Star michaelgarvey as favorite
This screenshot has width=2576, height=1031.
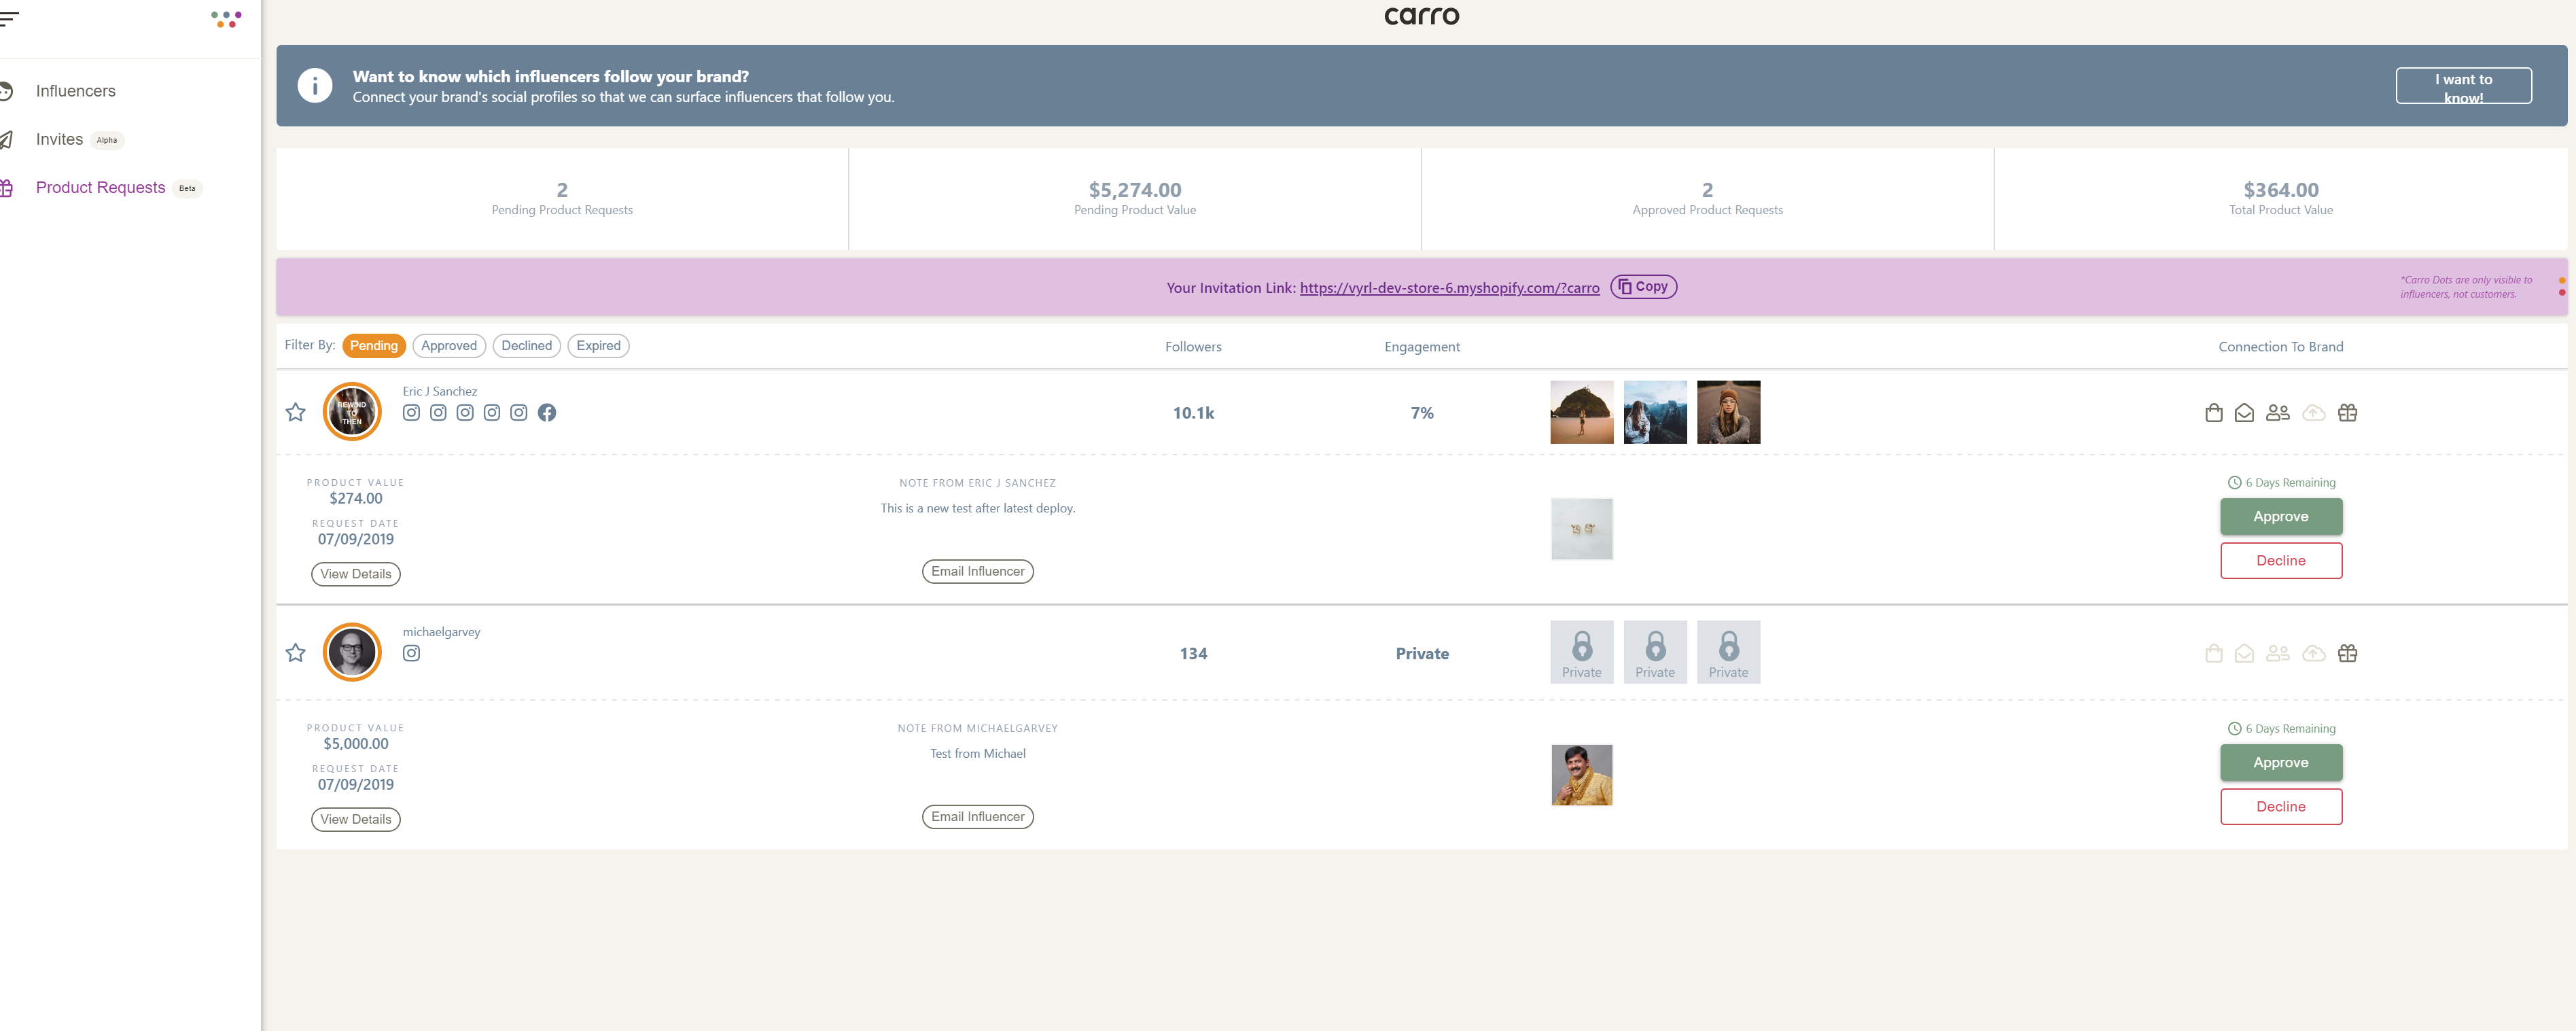click(x=295, y=653)
